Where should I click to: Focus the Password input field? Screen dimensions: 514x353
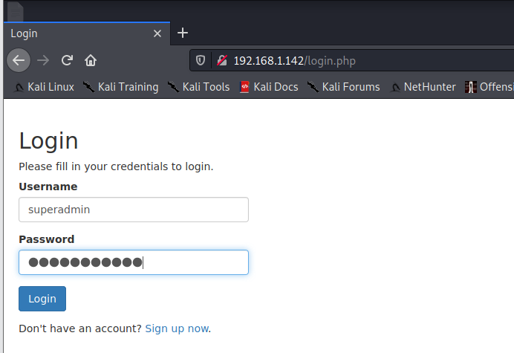pos(134,262)
